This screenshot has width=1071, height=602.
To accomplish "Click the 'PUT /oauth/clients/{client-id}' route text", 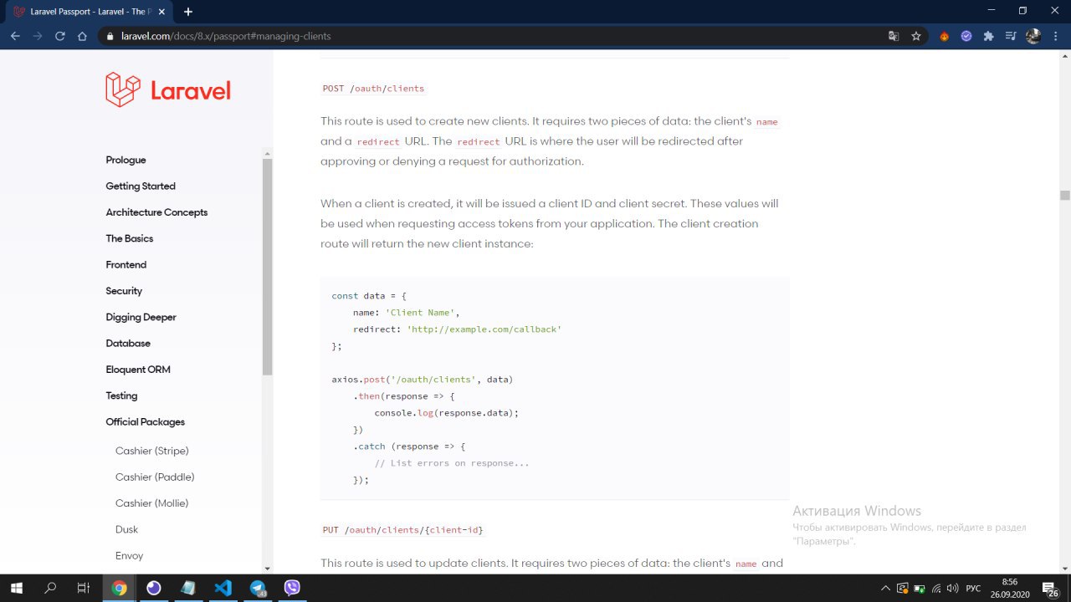I will (x=403, y=529).
